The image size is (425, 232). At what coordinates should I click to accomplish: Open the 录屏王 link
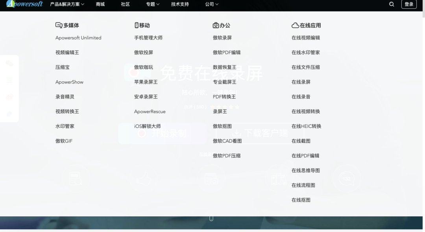(x=220, y=111)
